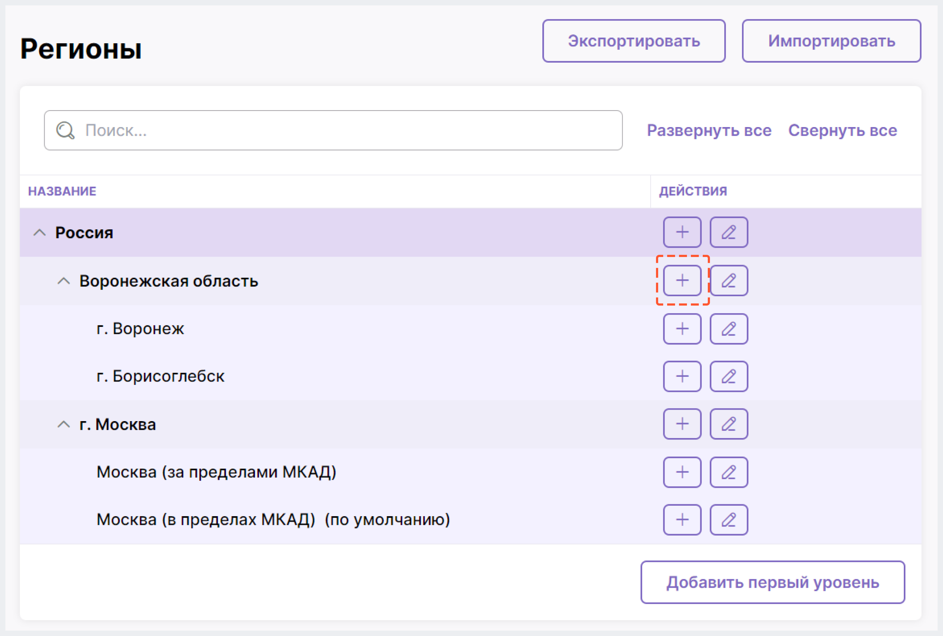
Task: Select the г. Москва row name
Action: pos(118,424)
